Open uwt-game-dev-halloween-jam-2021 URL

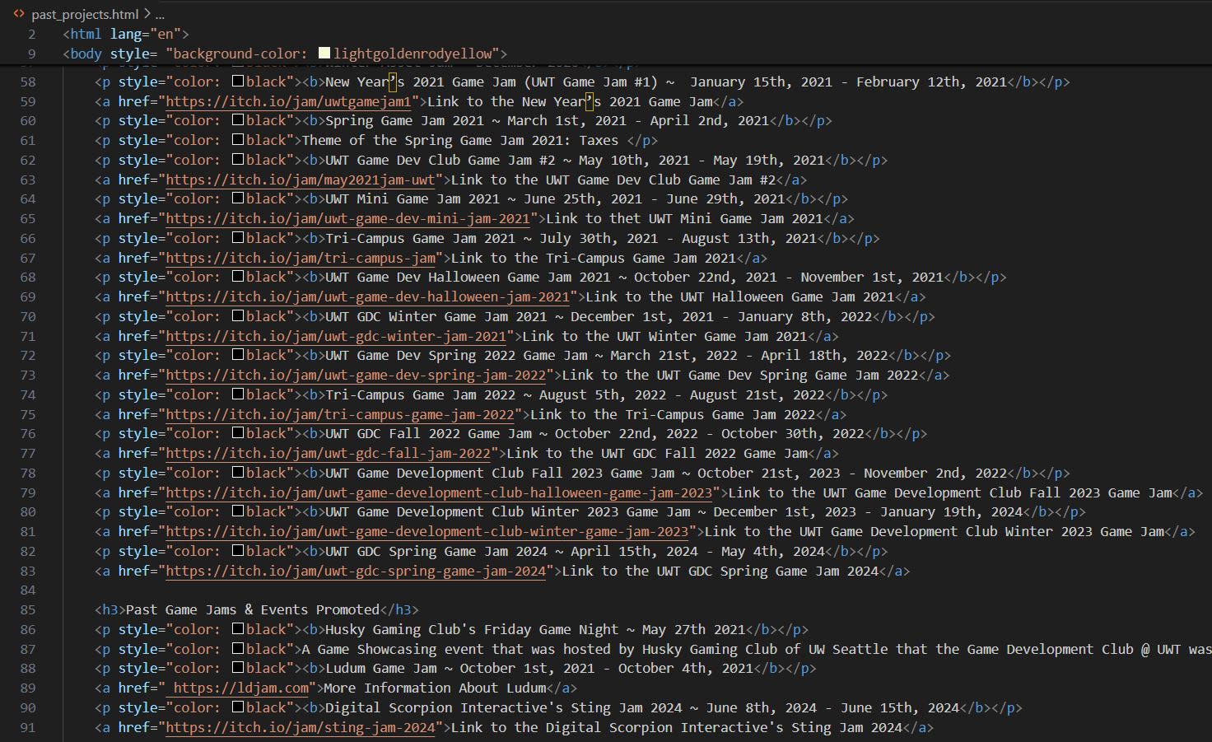(x=368, y=297)
